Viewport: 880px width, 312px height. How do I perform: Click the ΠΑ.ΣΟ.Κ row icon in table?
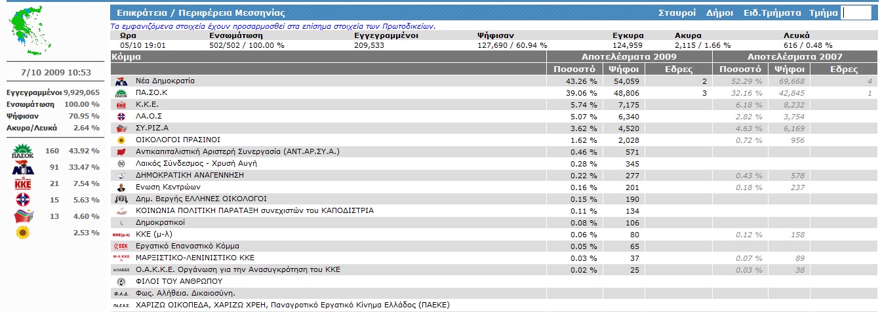point(121,93)
